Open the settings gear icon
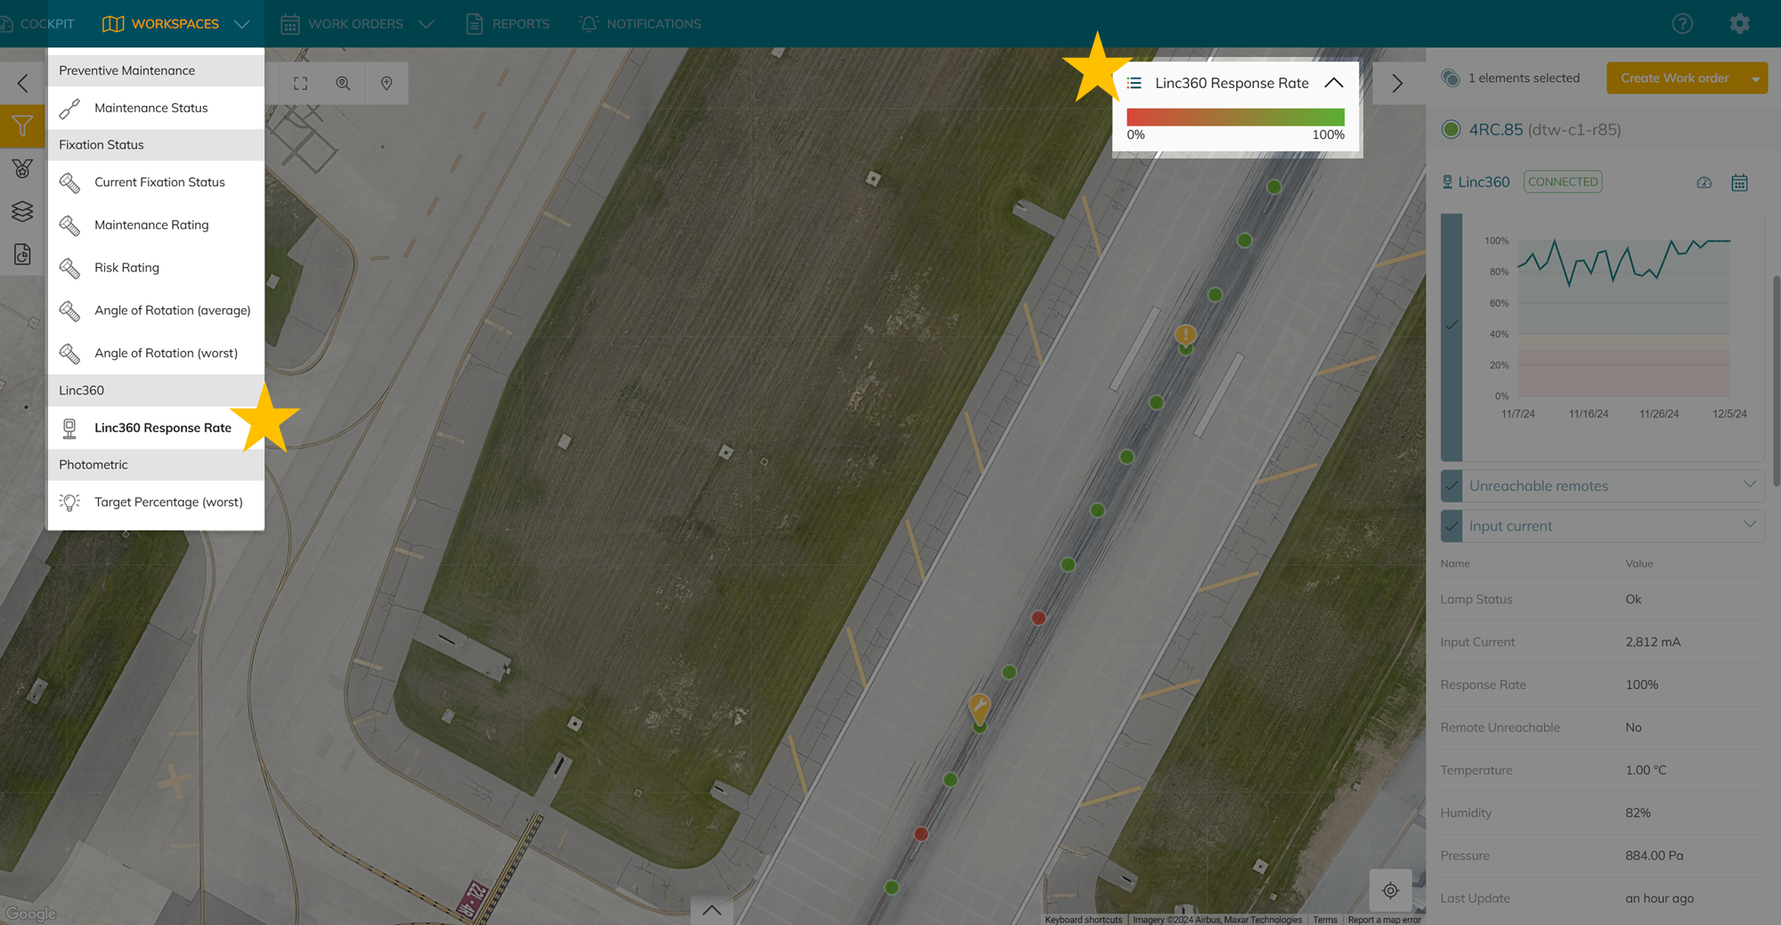The width and height of the screenshot is (1781, 925). tap(1739, 24)
